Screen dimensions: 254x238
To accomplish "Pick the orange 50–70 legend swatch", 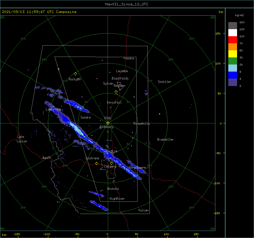I will 233,47.
